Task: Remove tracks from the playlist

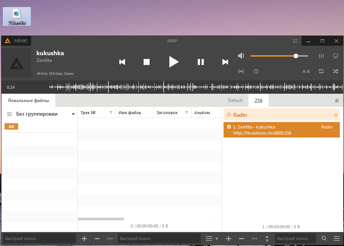Action: (242, 238)
